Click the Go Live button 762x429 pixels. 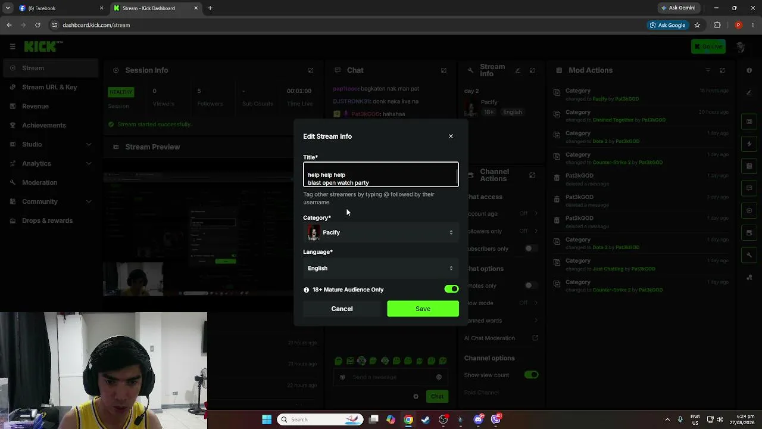click(x=708, y=46)
